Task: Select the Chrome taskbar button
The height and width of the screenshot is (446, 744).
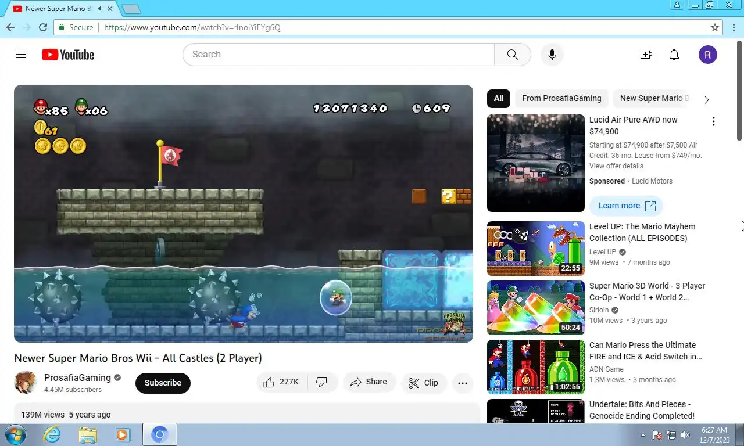Action: coord(159,434)
